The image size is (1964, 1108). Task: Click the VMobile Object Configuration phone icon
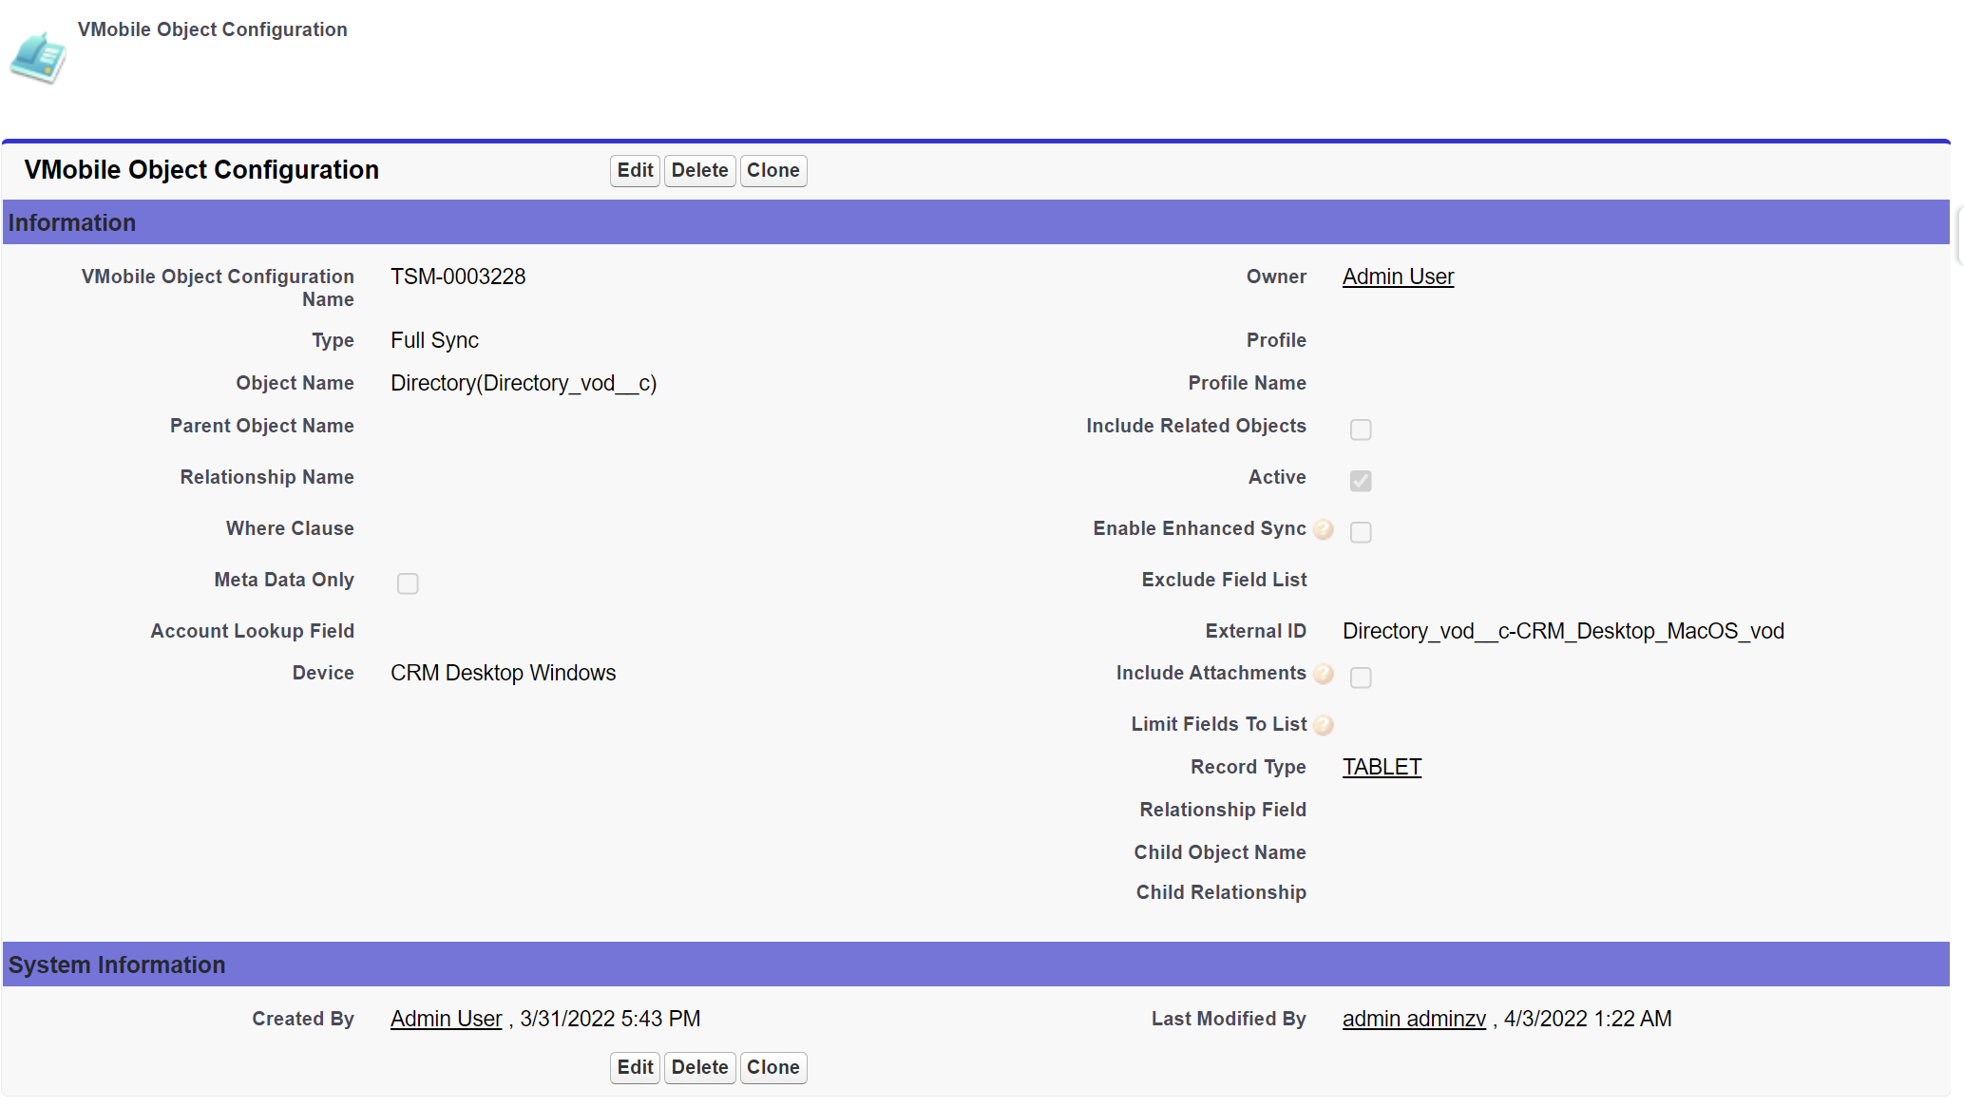coord(39,58)
